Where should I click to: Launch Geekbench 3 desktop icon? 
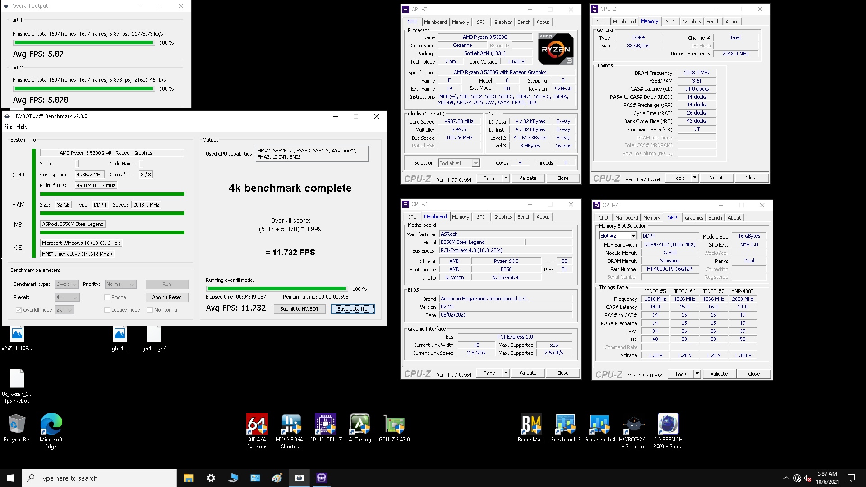(x=565, y=427)
